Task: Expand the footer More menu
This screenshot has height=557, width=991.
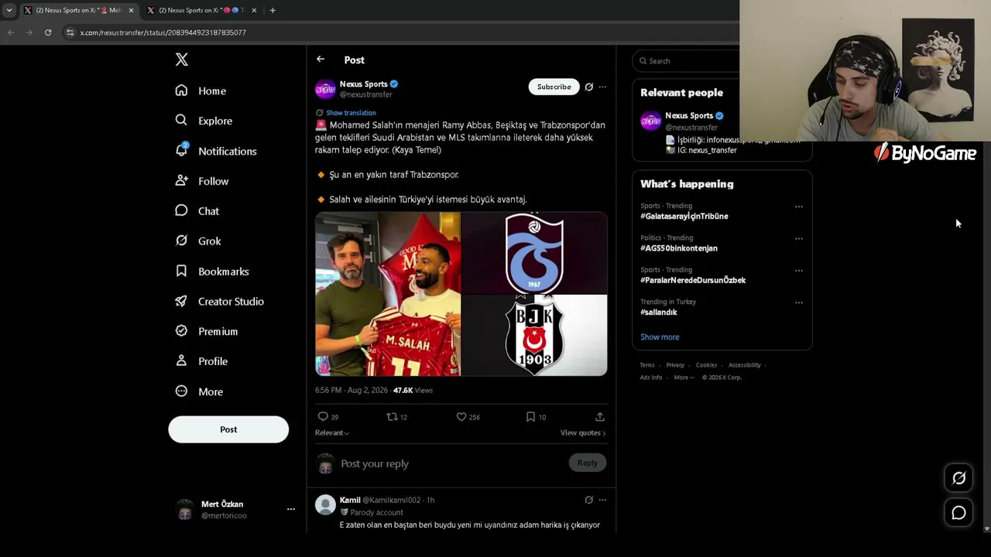Action: coord(684,378)
